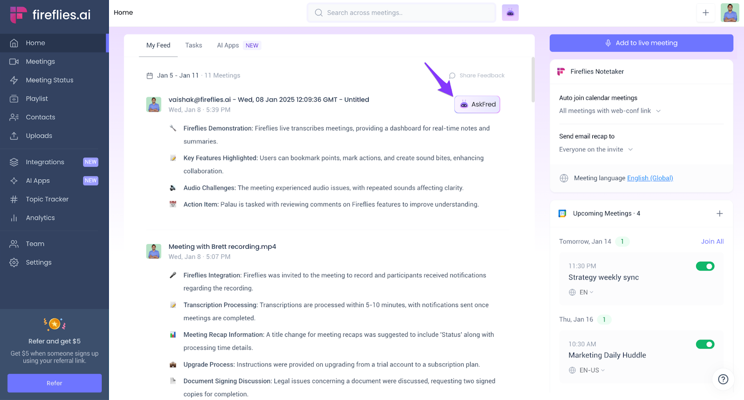Click the Fireflies Notetaker logo icon

pyautogui.click(x=561, y=71)
